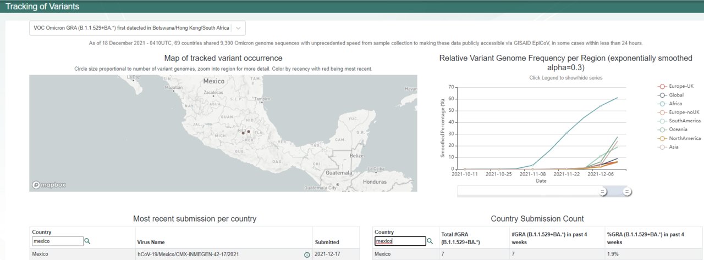Hide the Asia series in legend
This screenshot has height=260, width=704.
tap(673, 146)
